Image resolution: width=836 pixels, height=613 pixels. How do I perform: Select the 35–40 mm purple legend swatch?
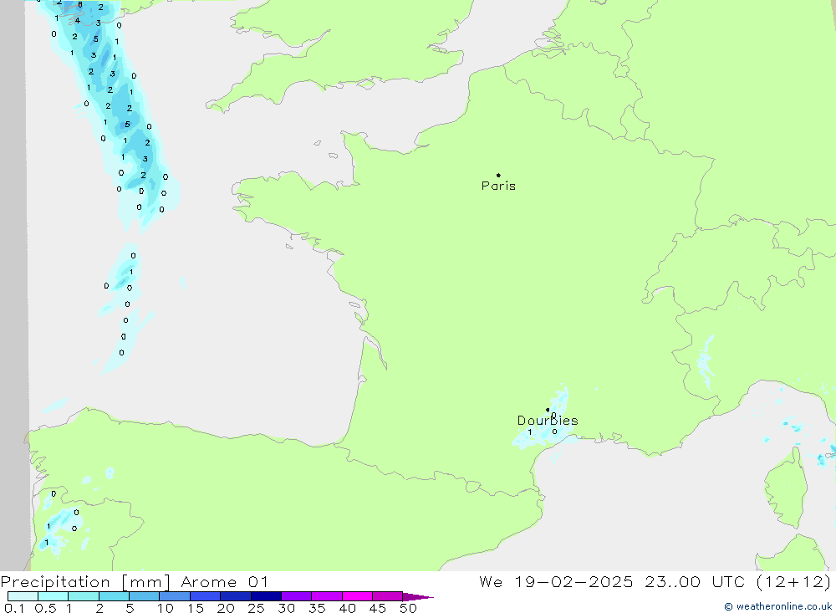tap(326, 596)
